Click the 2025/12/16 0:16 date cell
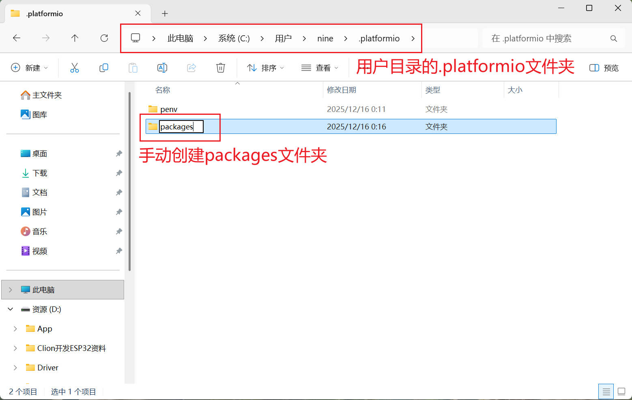Image resolution: width=632 pixels, height=400 pixels. click(x=356, y=127)
